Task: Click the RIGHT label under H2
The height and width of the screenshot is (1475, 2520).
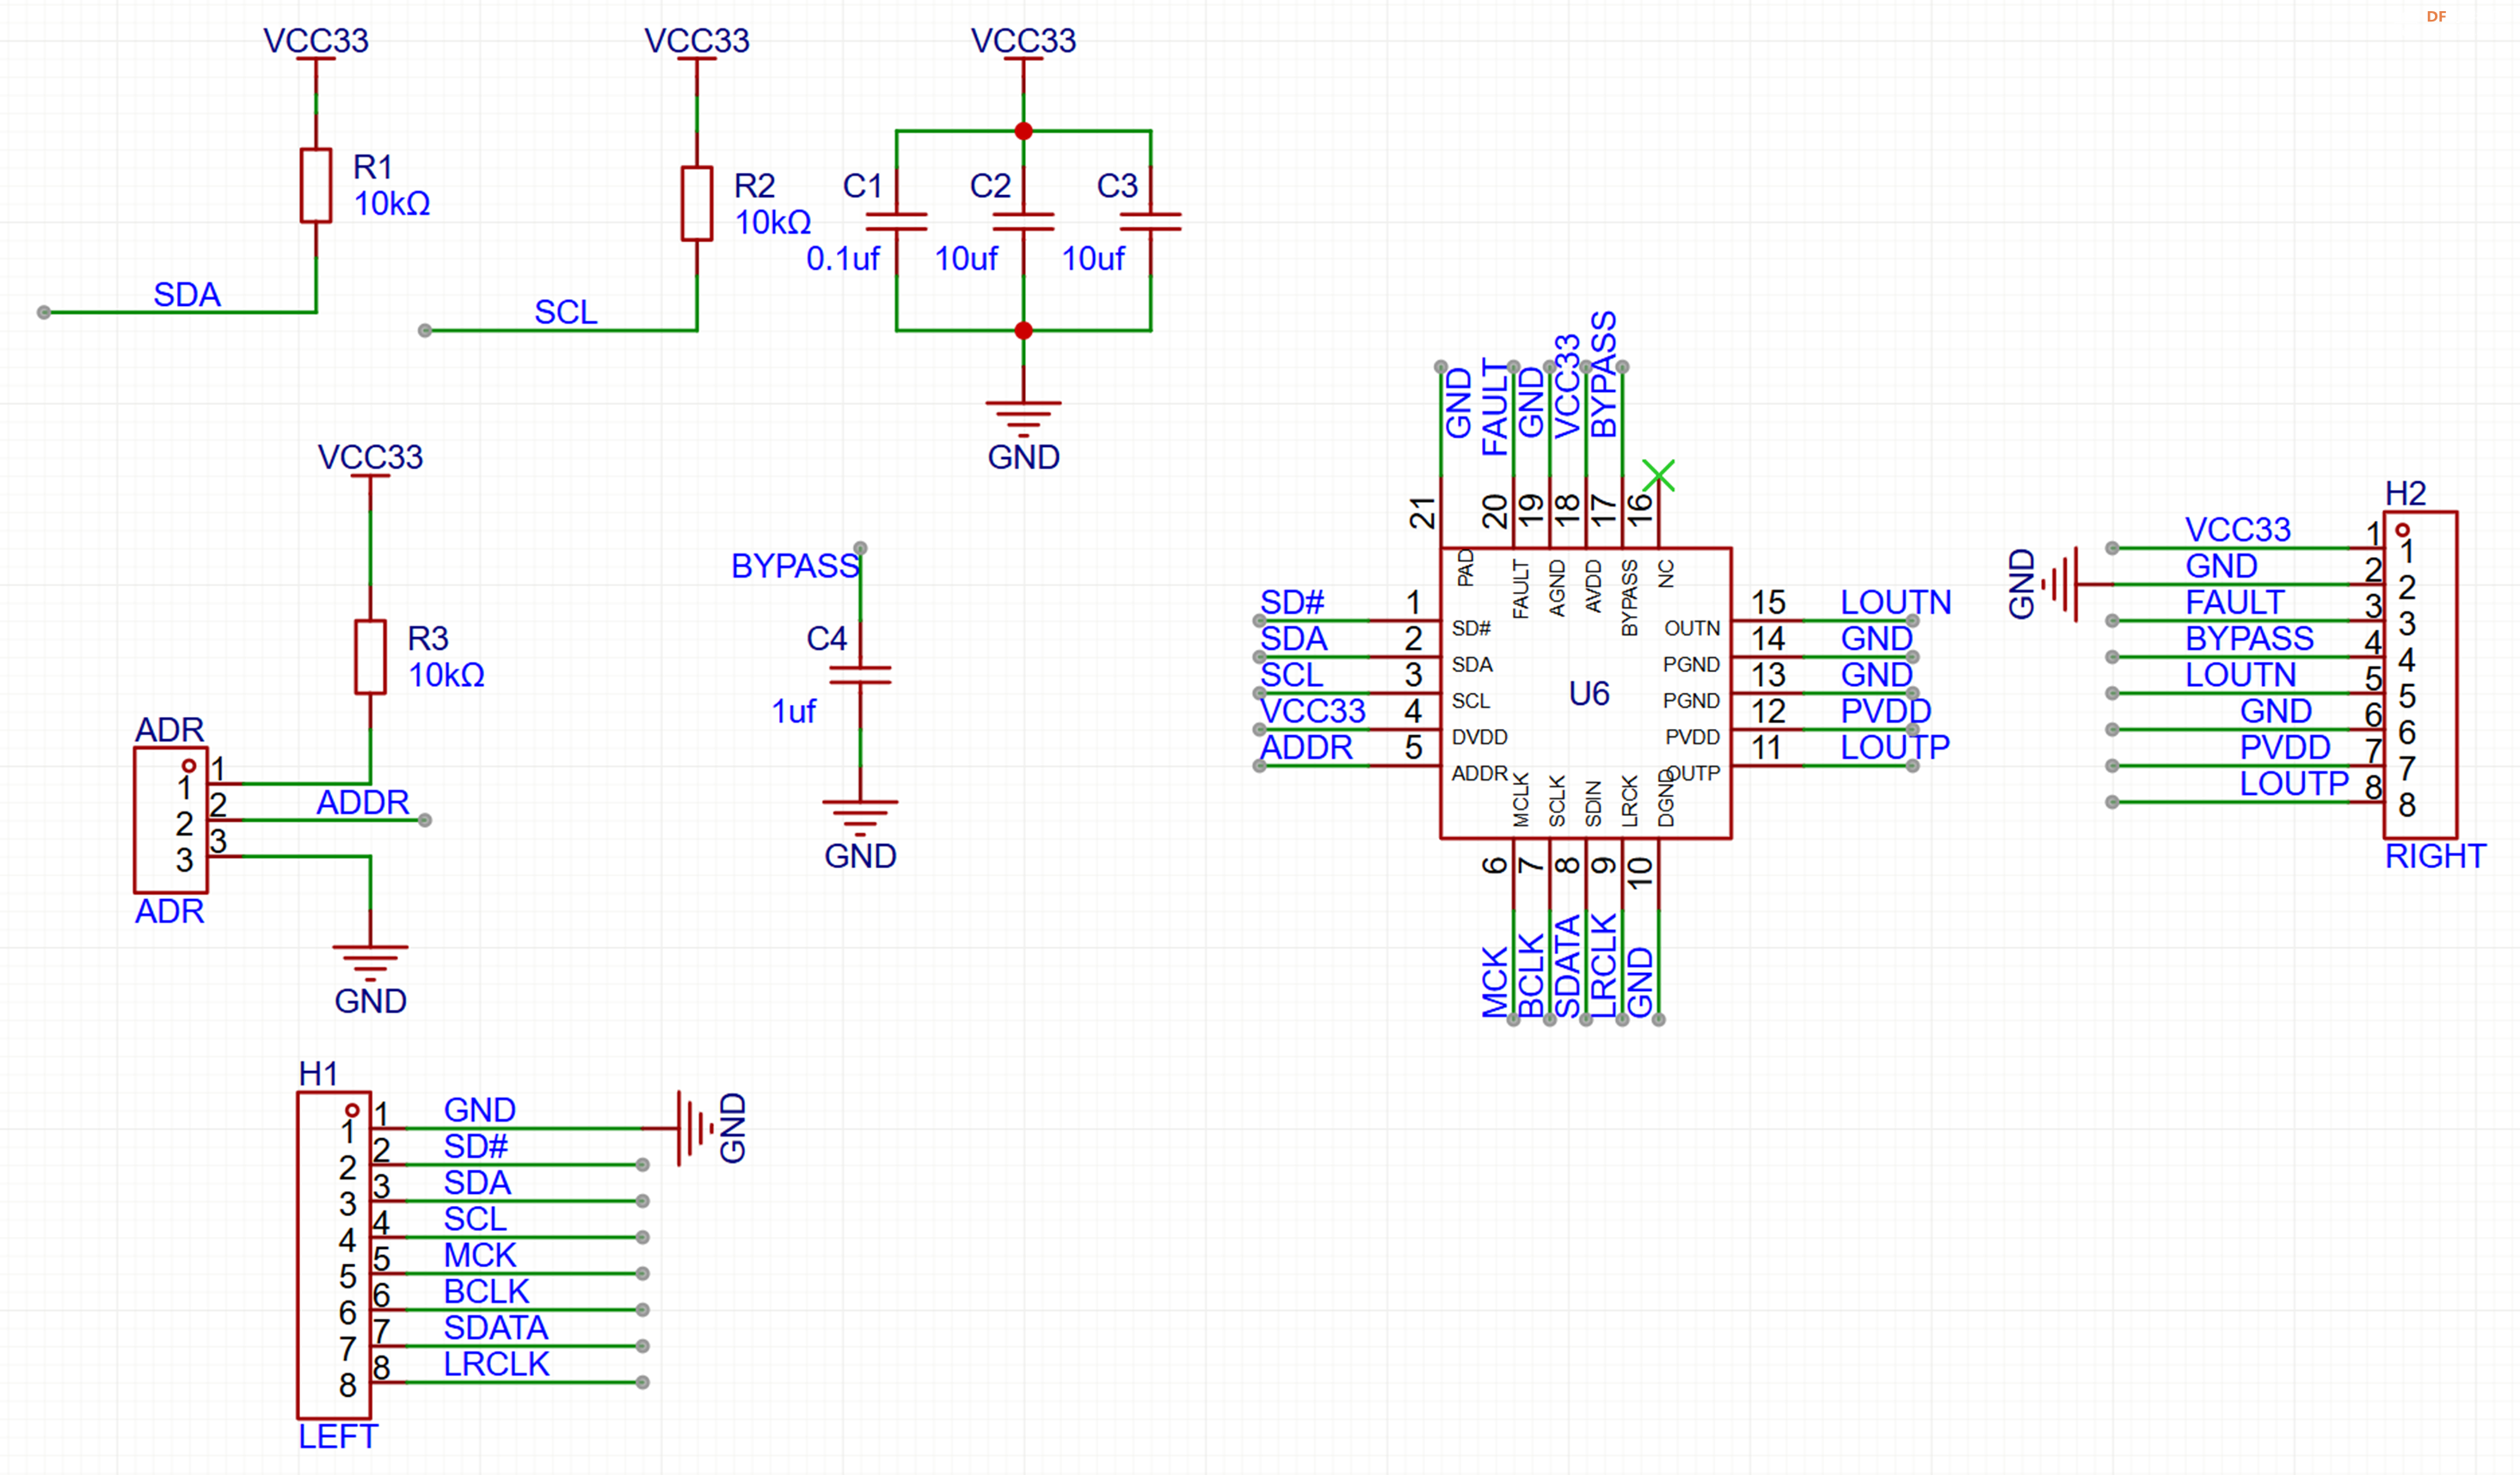Action: (2435, 856)
